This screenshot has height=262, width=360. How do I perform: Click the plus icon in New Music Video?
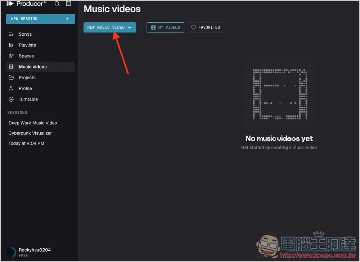click(130, 27)
